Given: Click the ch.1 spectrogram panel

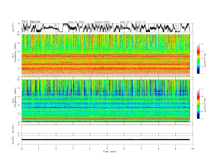Looking at the screenshot, I should pyautogui.click(x=105, y=56).
